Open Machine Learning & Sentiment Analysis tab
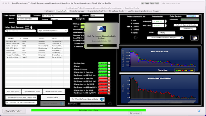Screen dimensions: 206x116 click(144, 11)
